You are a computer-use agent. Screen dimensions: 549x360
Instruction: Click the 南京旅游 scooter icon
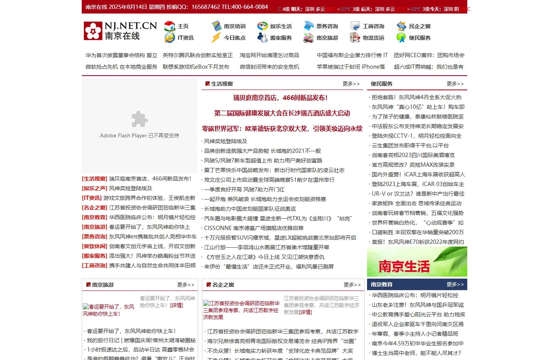[309, 38]
